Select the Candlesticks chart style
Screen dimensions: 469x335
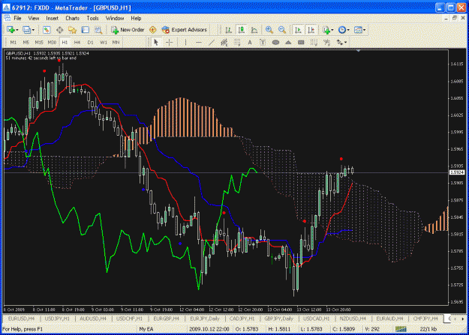(242, 29)
